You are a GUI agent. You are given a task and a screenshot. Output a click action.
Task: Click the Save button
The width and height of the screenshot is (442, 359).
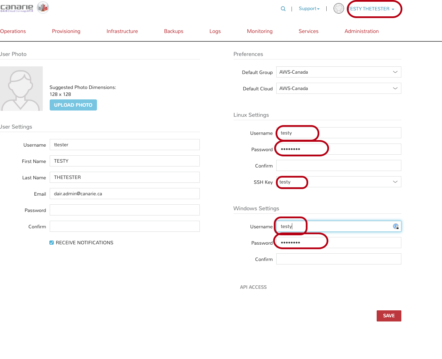(x=388, y=316)
